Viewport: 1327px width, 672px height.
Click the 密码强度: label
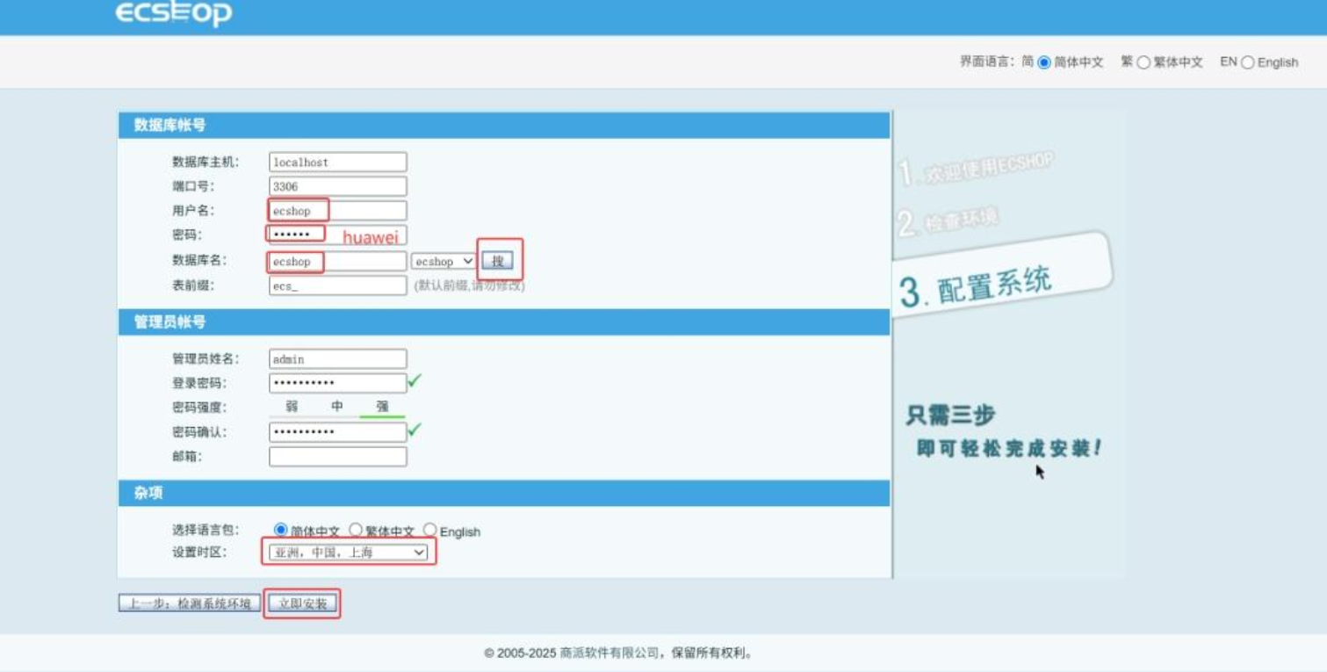pyautogui.click(x=198, y=408)
